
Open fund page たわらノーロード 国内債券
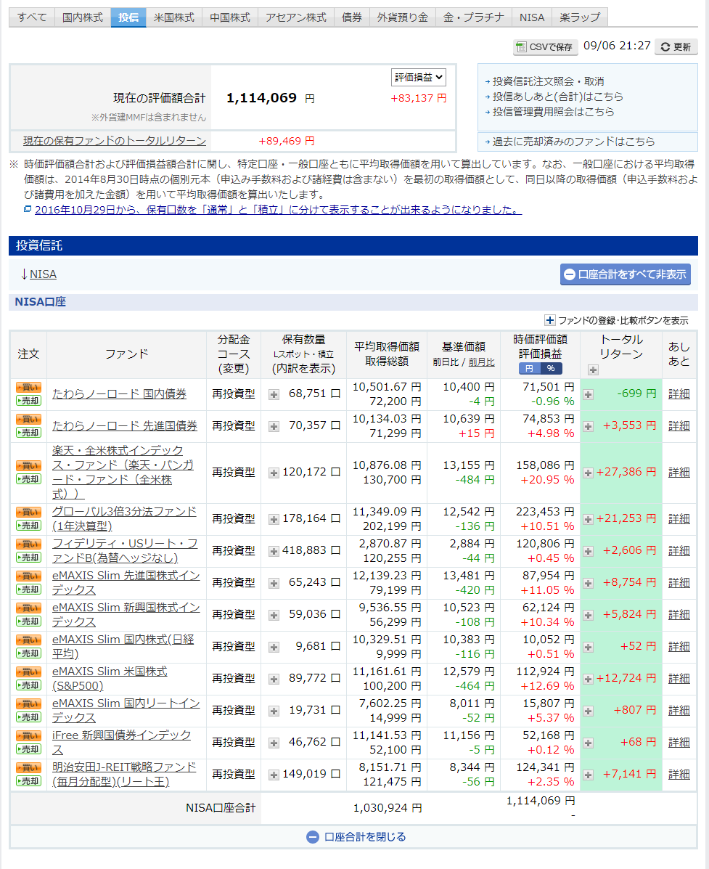(119, 393)
